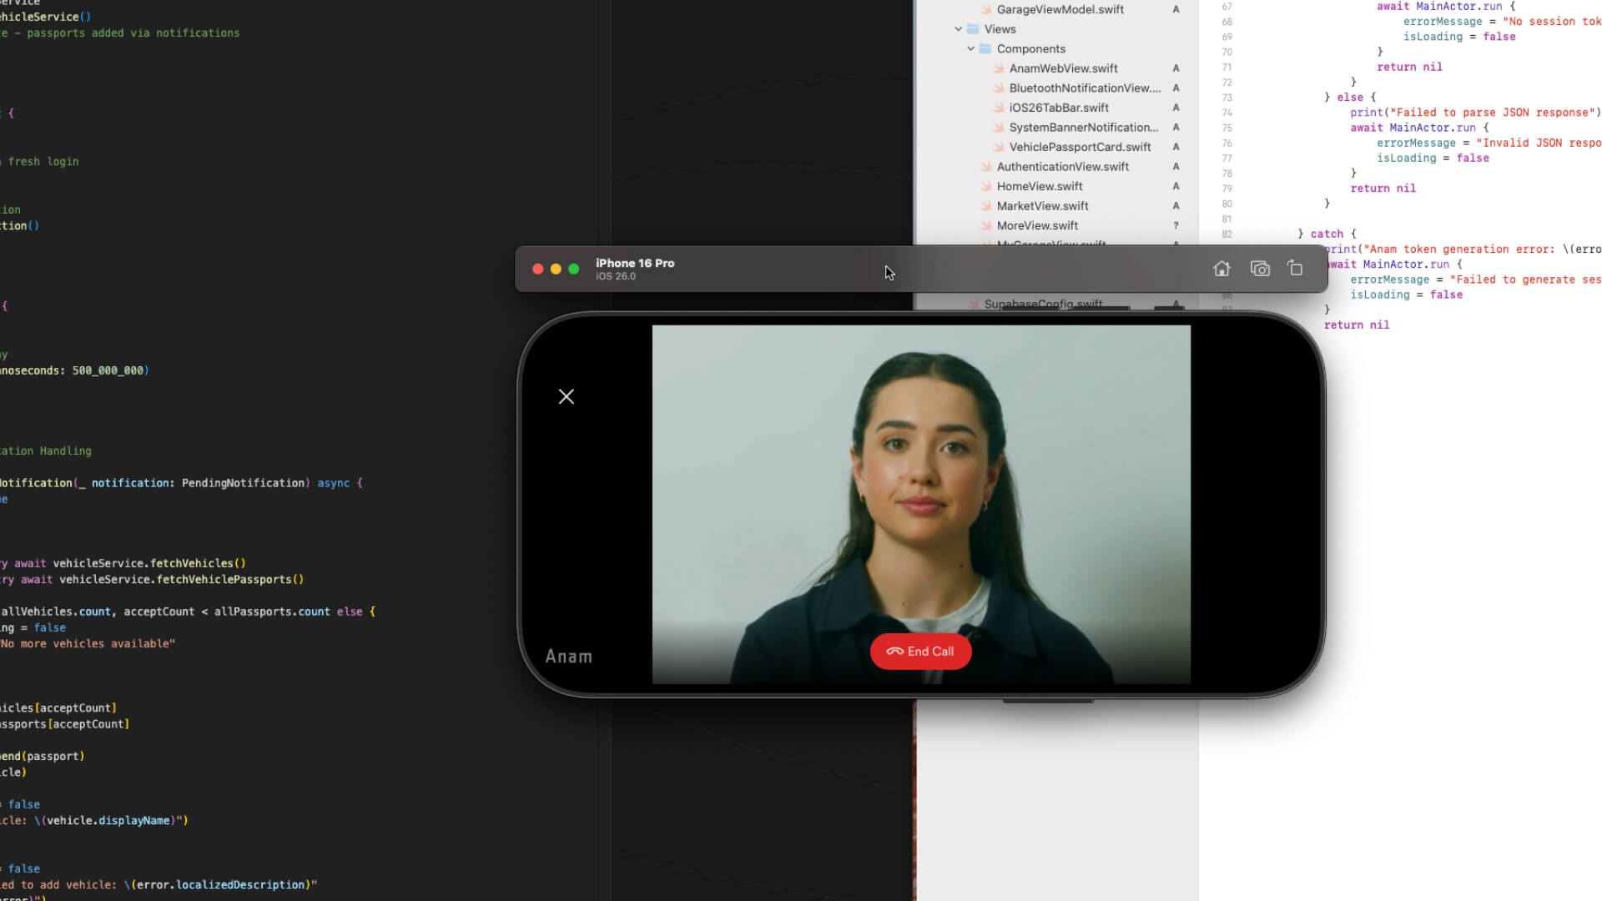Viewport: 1602px width, 901px height.
Task: Select GarageViewModel.swift
Action: [x=1060, y=10]
